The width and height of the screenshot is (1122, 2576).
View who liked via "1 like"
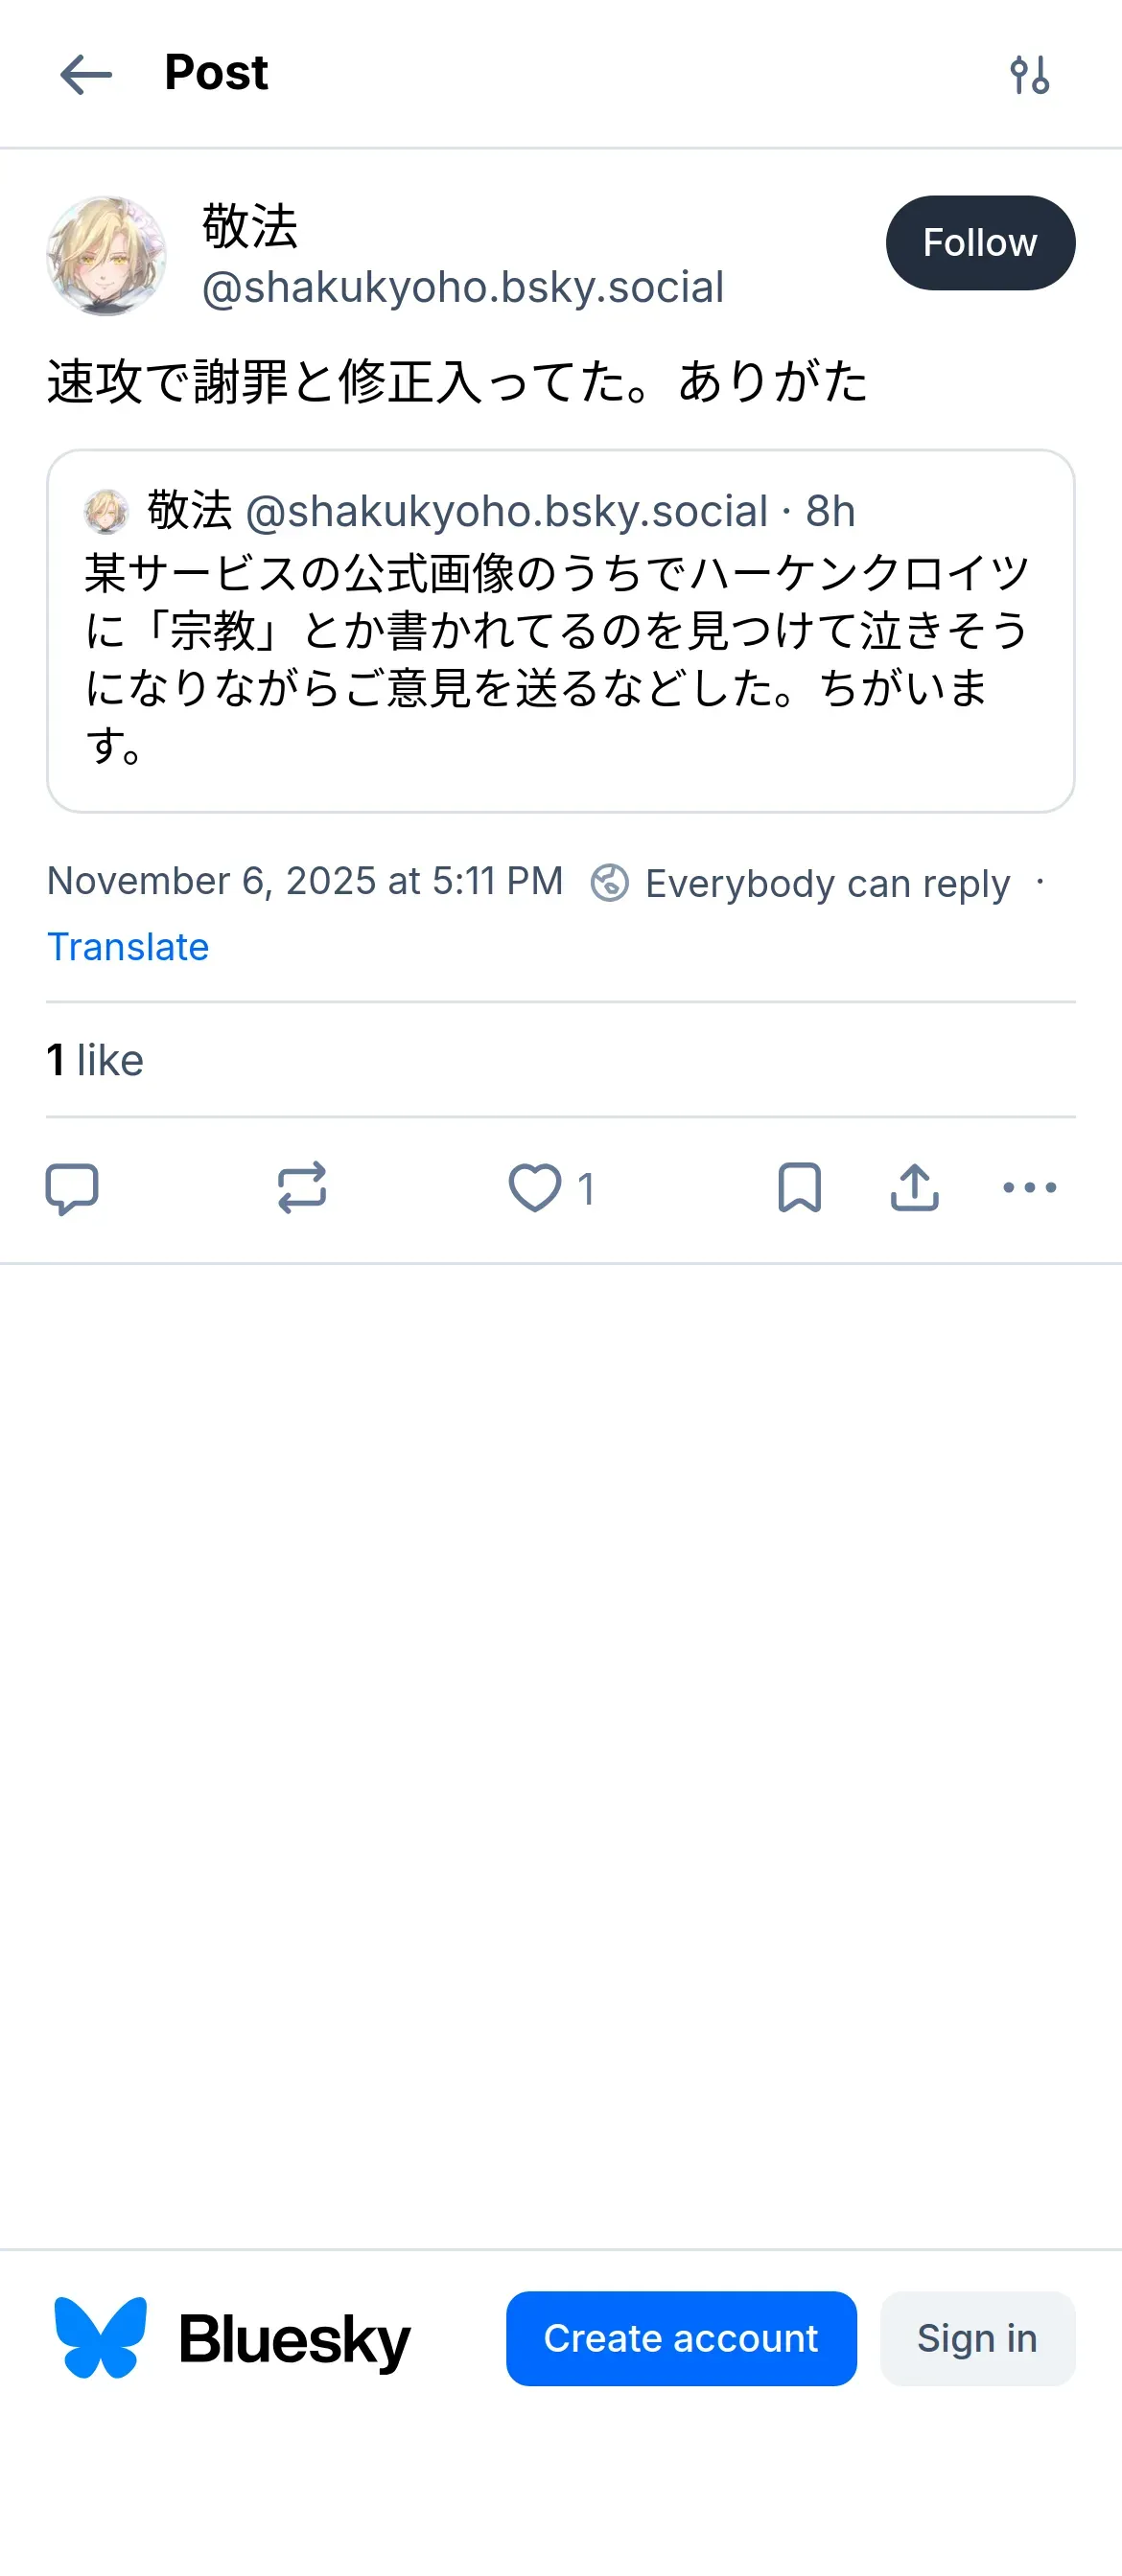click(95, 1060)
